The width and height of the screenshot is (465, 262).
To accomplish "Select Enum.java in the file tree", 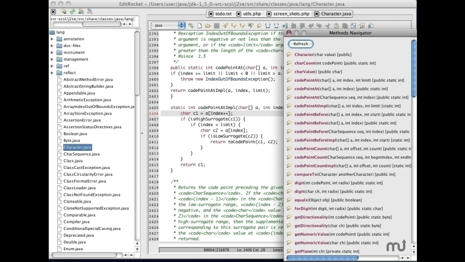I will [x=73, y=249].
